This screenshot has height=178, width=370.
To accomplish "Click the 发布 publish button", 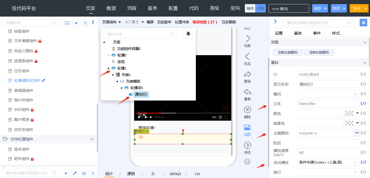I will point(356,8).
